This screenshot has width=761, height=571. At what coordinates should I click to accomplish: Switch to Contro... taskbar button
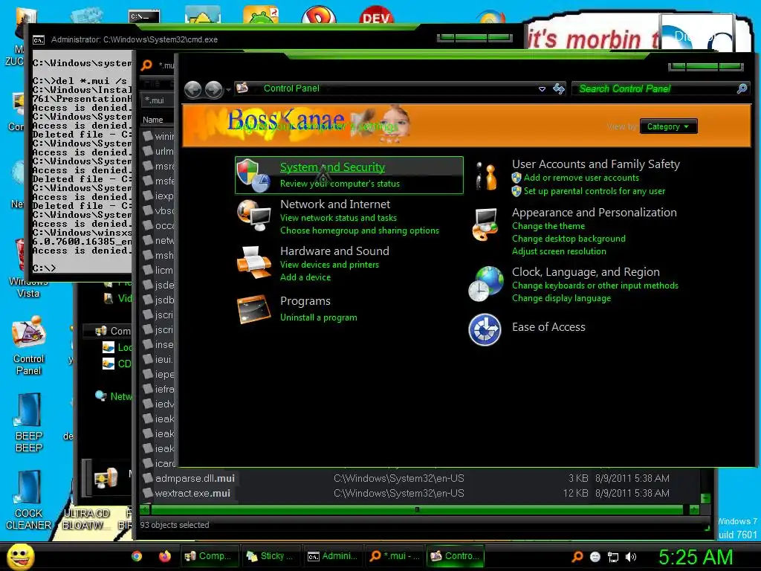pos(456,556)
